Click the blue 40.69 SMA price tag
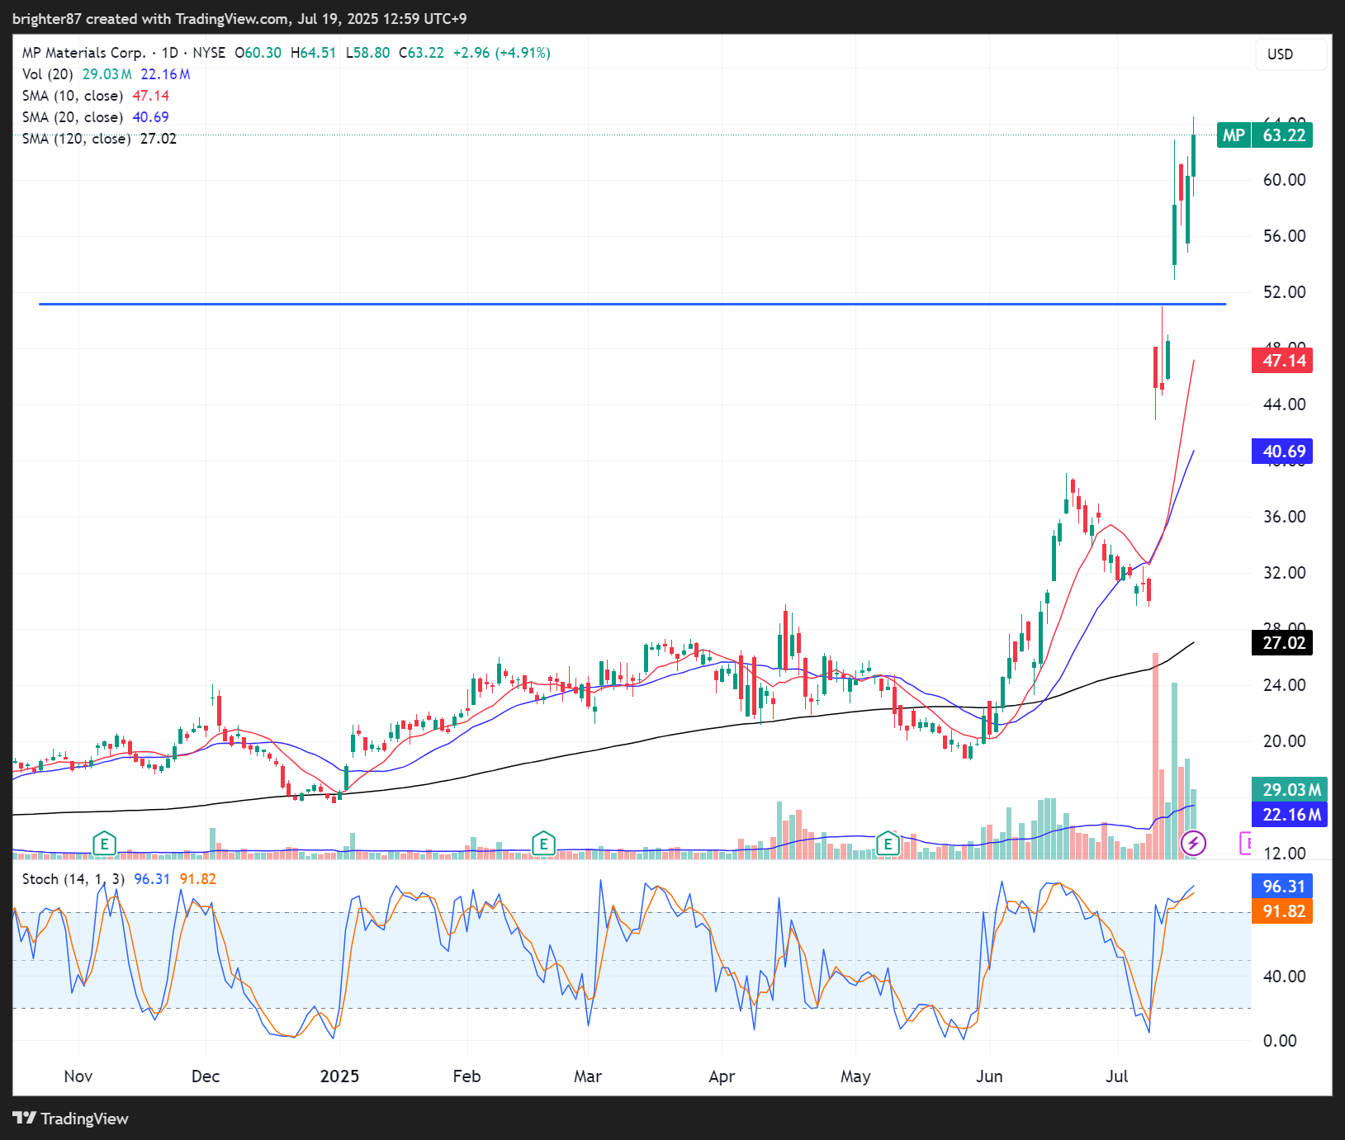 tap(1282, 452)
